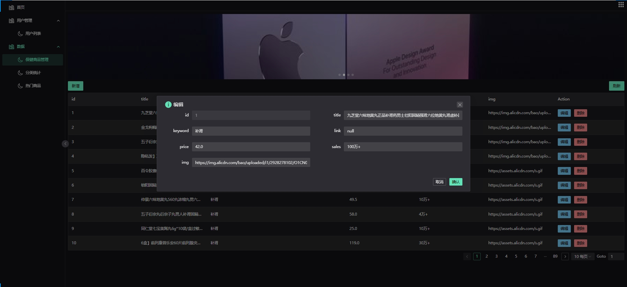Image resolution: width=627 pixels, height=287 pixels.
Task: Open 用户列表 menu item
Action: (x=33, y=34)
